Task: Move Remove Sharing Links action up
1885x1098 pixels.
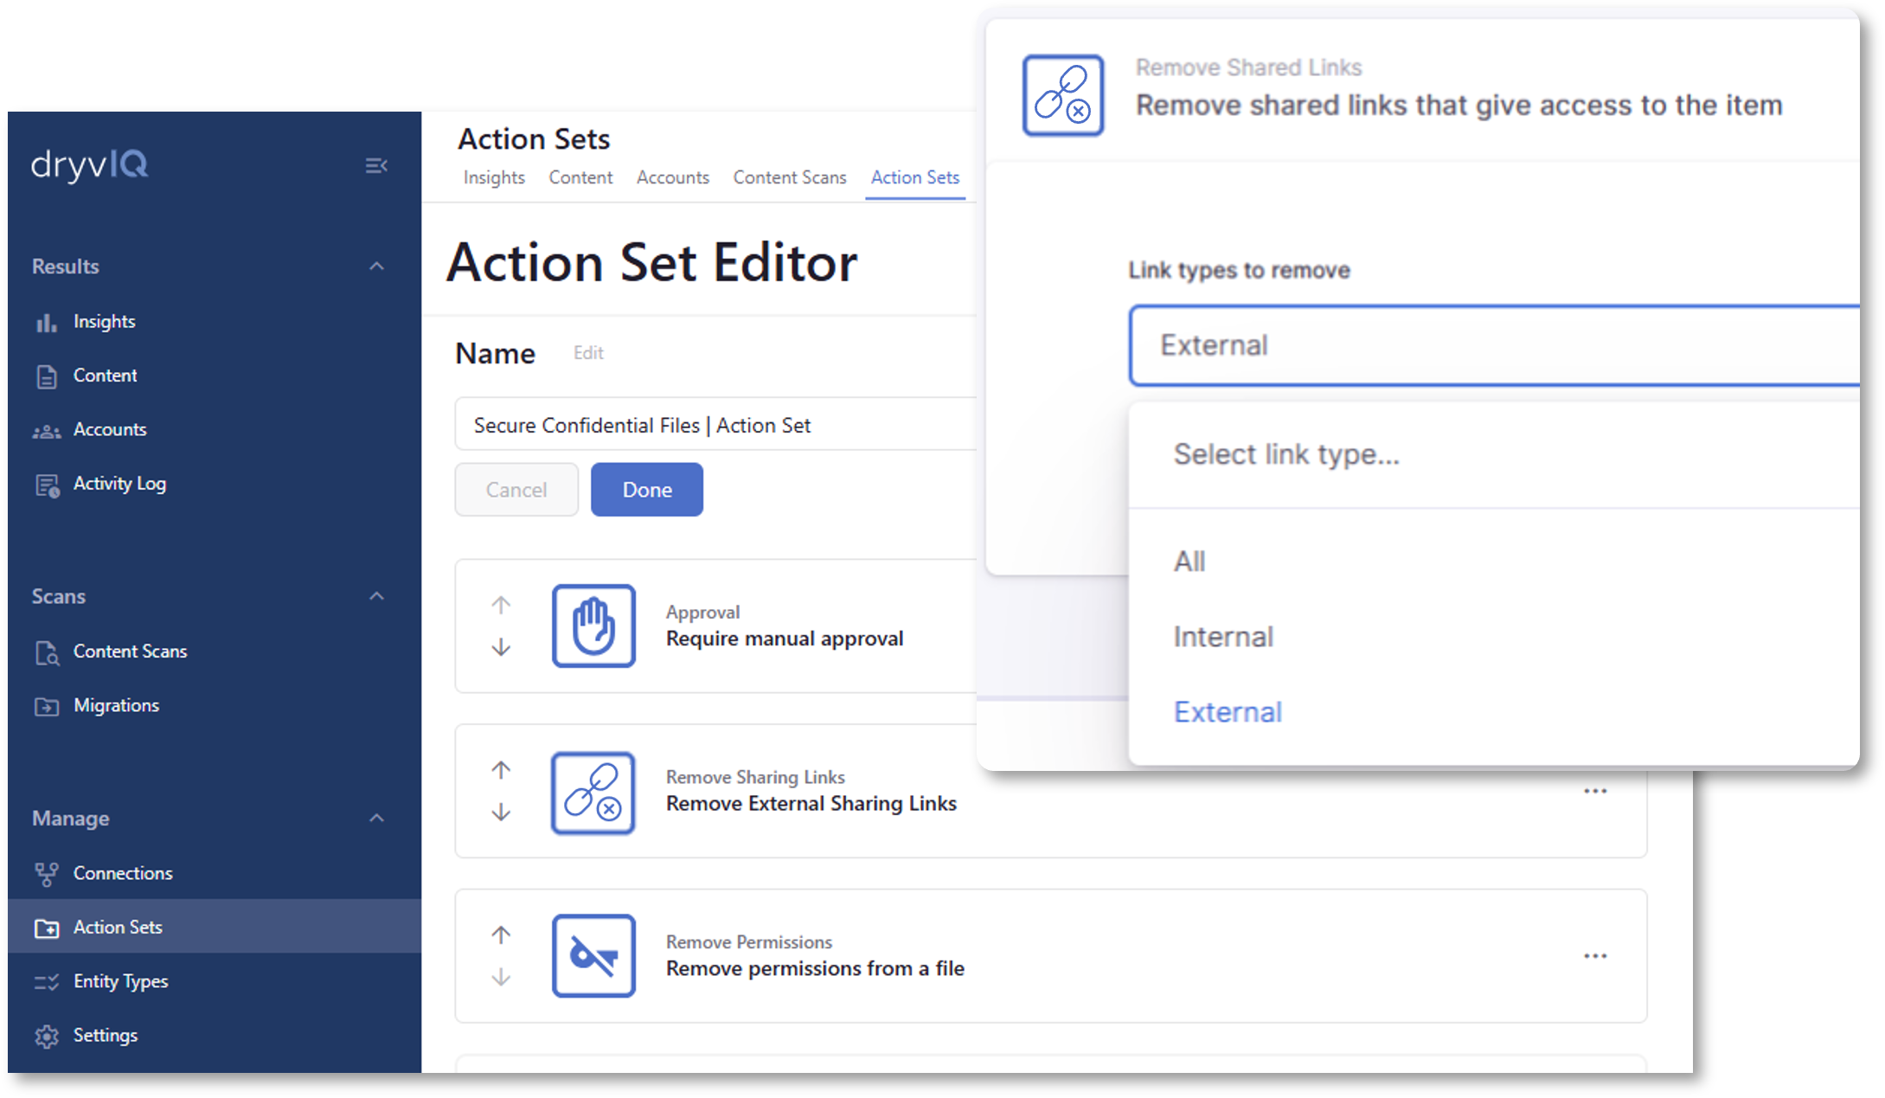Action: coord(501,769)
